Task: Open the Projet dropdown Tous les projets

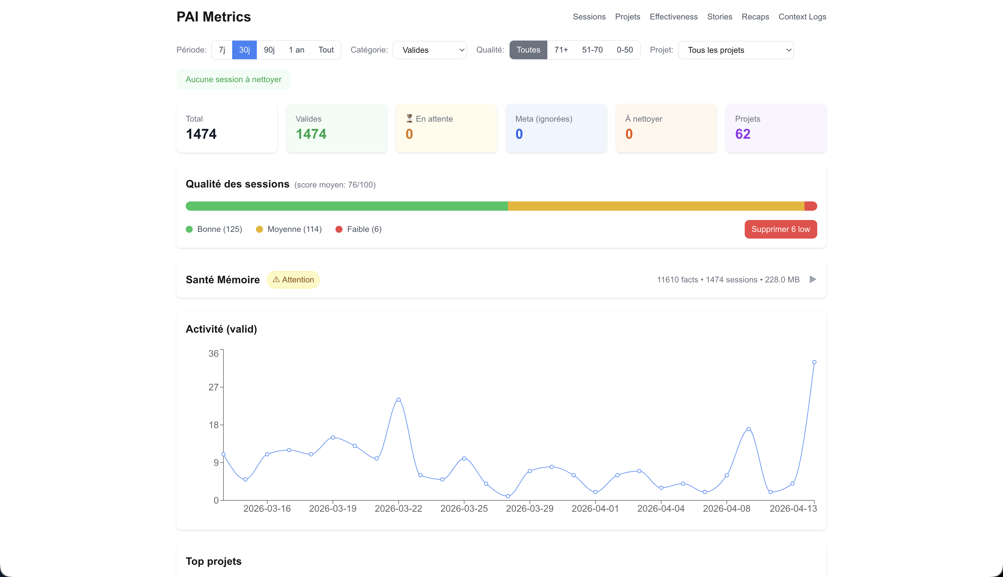Action: coord(736,50)
